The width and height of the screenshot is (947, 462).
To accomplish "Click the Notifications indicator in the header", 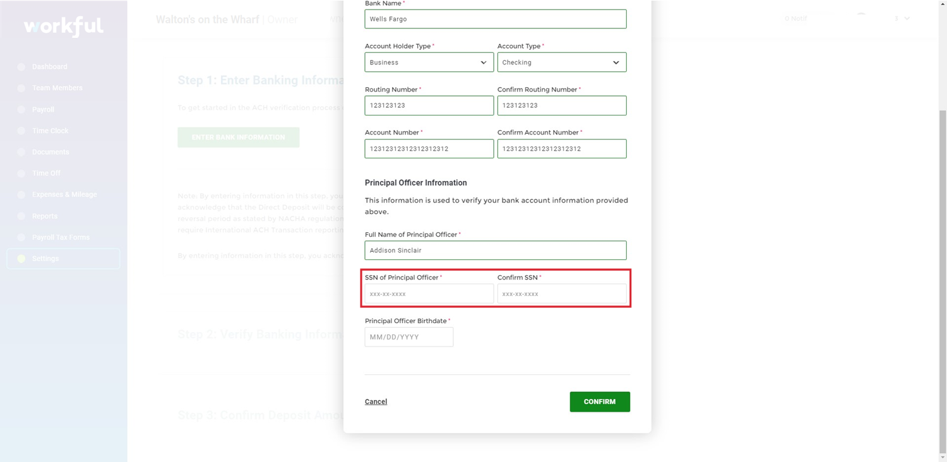I will click(795, 19).
